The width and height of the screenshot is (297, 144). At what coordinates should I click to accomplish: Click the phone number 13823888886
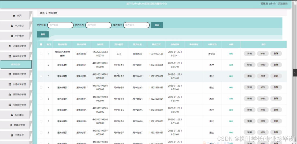[156, 121]
